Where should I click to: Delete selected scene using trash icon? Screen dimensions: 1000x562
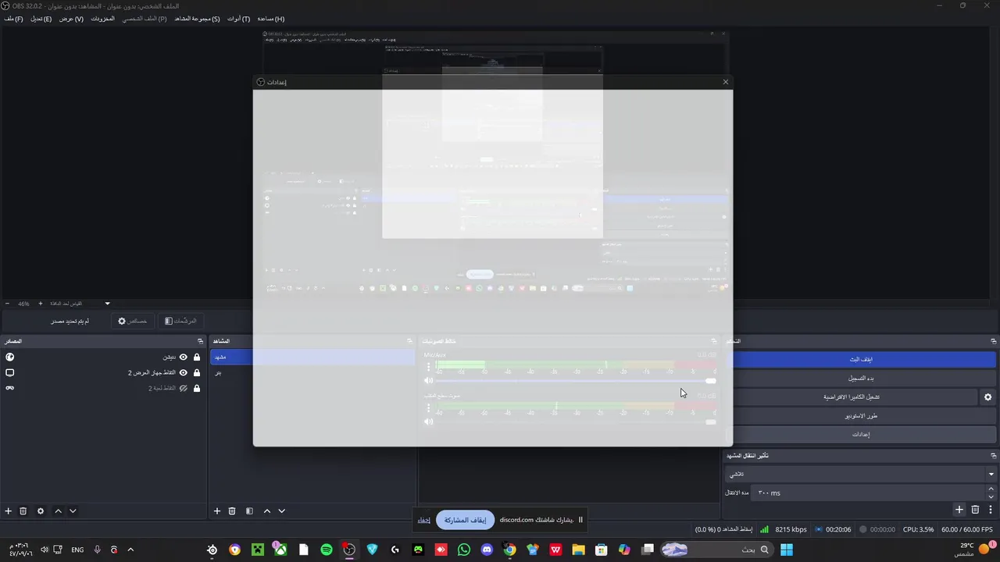click(x=232, y=511)
